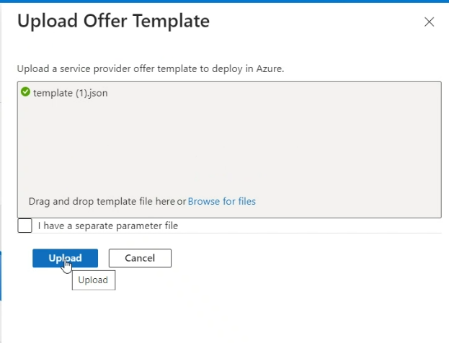
Task: Open Browse for files link
Action: coord(222,201)
